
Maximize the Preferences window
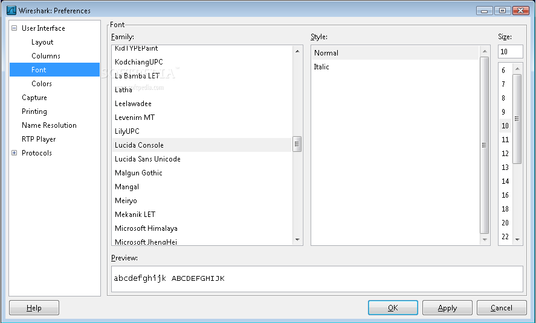coord(503,11)
